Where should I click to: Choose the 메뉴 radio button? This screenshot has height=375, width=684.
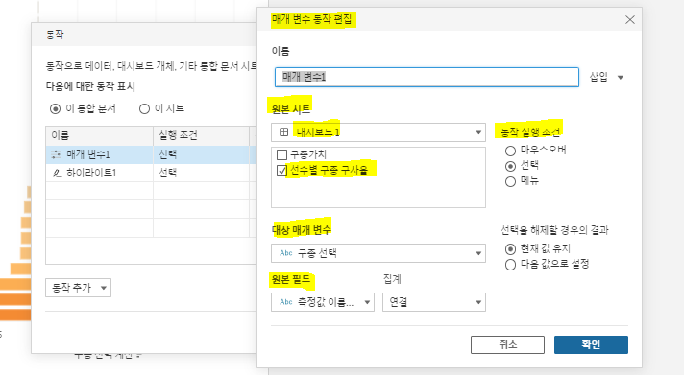(x=510, y=181)
